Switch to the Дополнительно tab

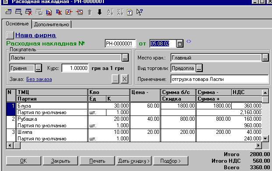[52, 24]
